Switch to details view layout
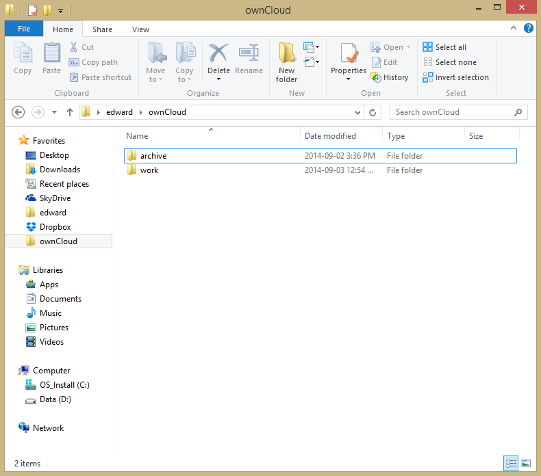The height and width of the screenshot is (476, 541). [510, 463]
